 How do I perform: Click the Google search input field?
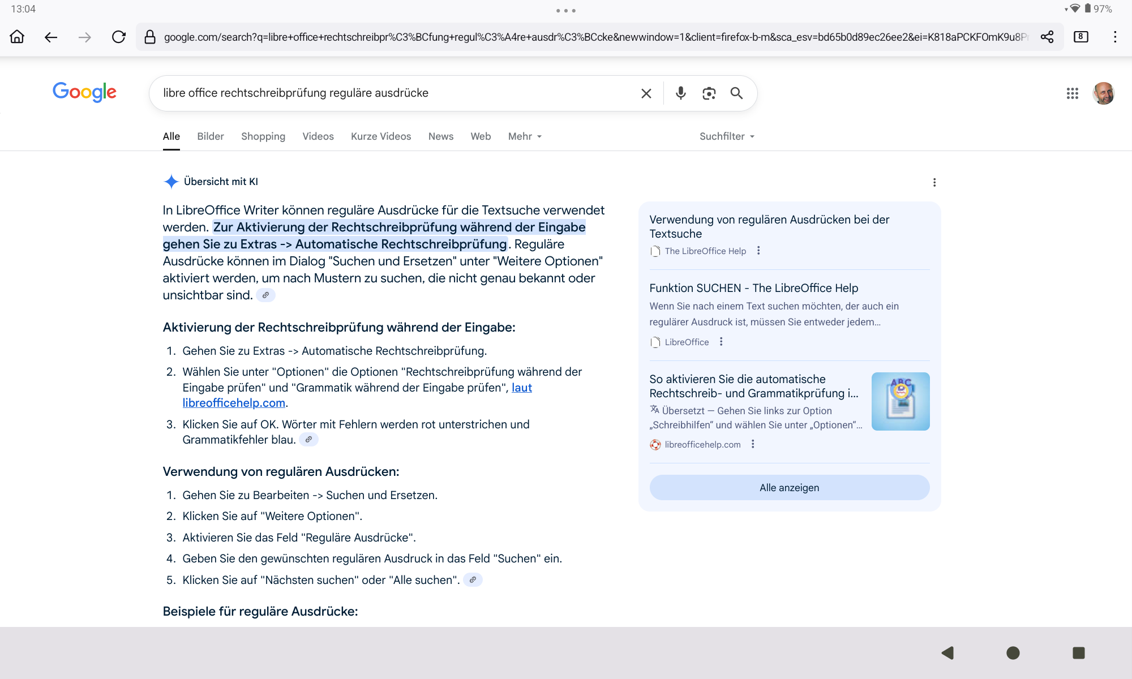point(396,93)
